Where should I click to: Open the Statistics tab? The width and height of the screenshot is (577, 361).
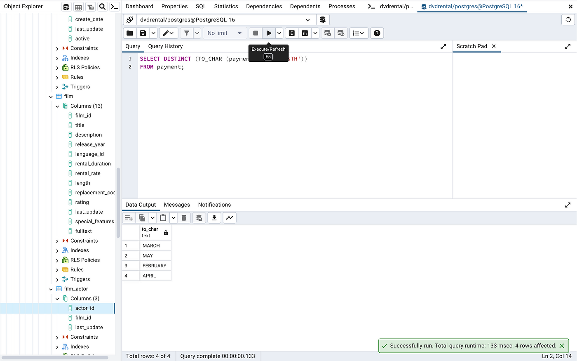tap(226, 6)
